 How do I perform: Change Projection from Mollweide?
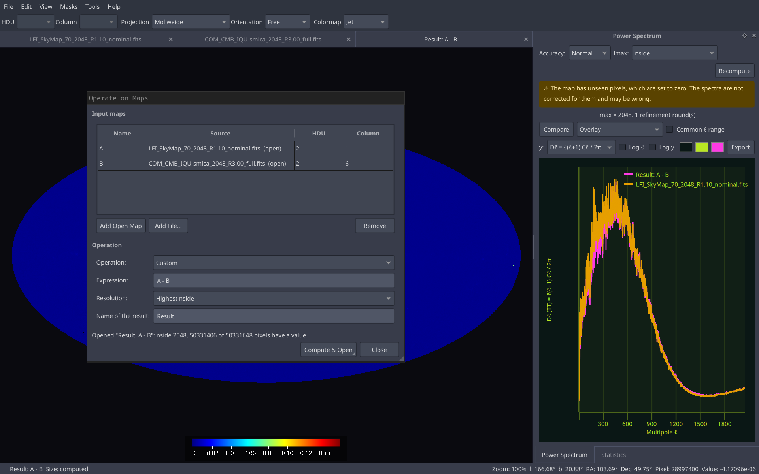[x=191, y=22]
